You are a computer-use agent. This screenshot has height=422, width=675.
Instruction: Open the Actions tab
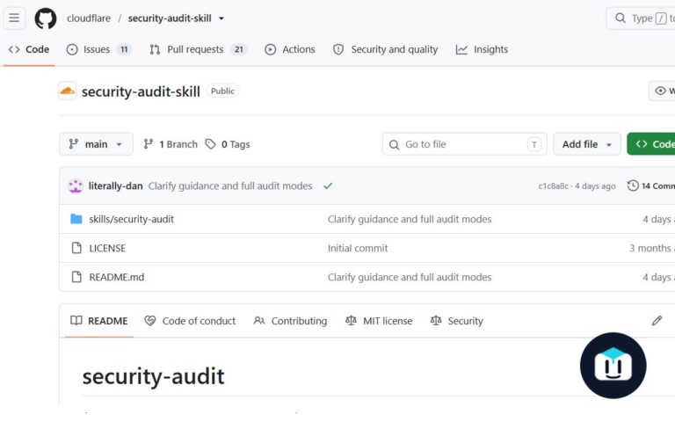click(x=290, y=49)
